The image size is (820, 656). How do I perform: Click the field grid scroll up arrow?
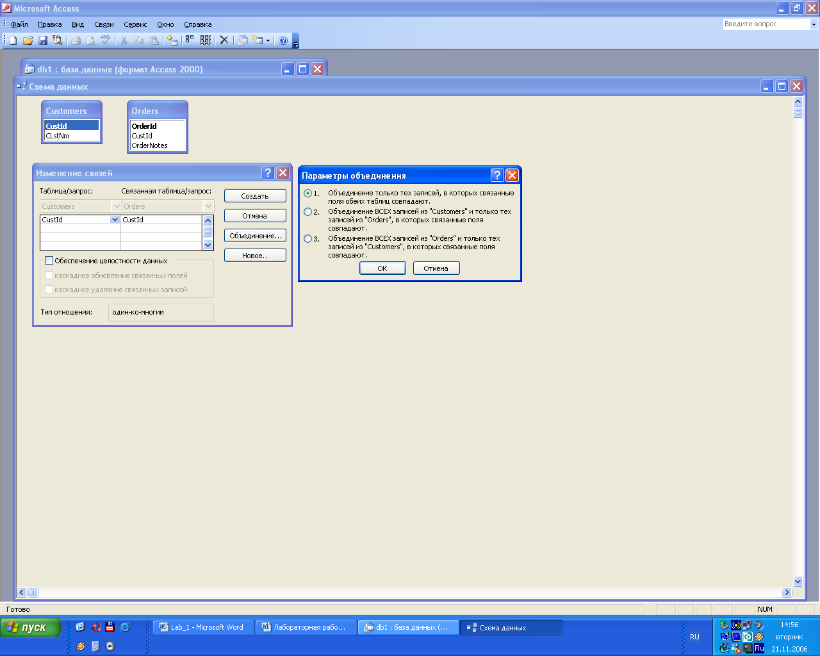click(x=208, y=220)
